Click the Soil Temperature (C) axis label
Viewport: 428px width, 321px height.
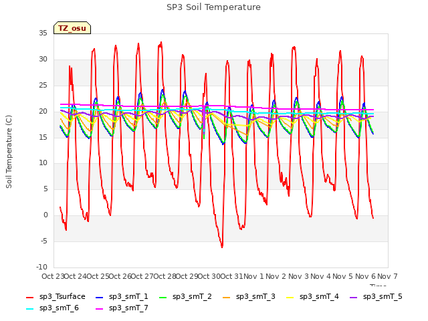[x=9, y=152]
